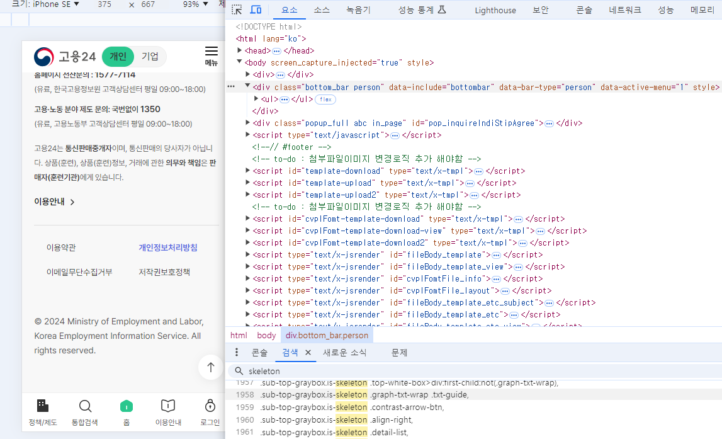The height and width of the screenshot is (439, 722).
Task: Click the device width field 375
Action: pos(104,4)
